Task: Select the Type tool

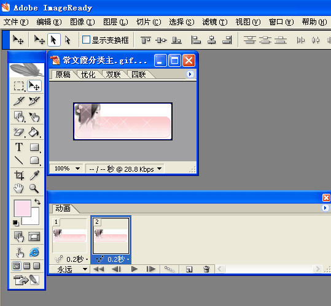Action: [x=19, y=147]
